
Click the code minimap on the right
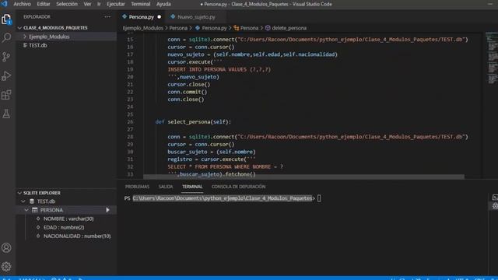(x=491, y=57)
